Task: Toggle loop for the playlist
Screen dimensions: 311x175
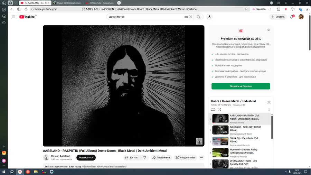Action: point(213,110)
